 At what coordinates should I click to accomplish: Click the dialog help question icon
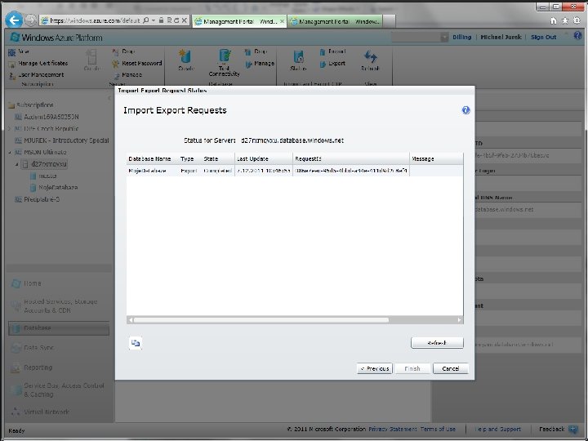[x=465, y=110]
